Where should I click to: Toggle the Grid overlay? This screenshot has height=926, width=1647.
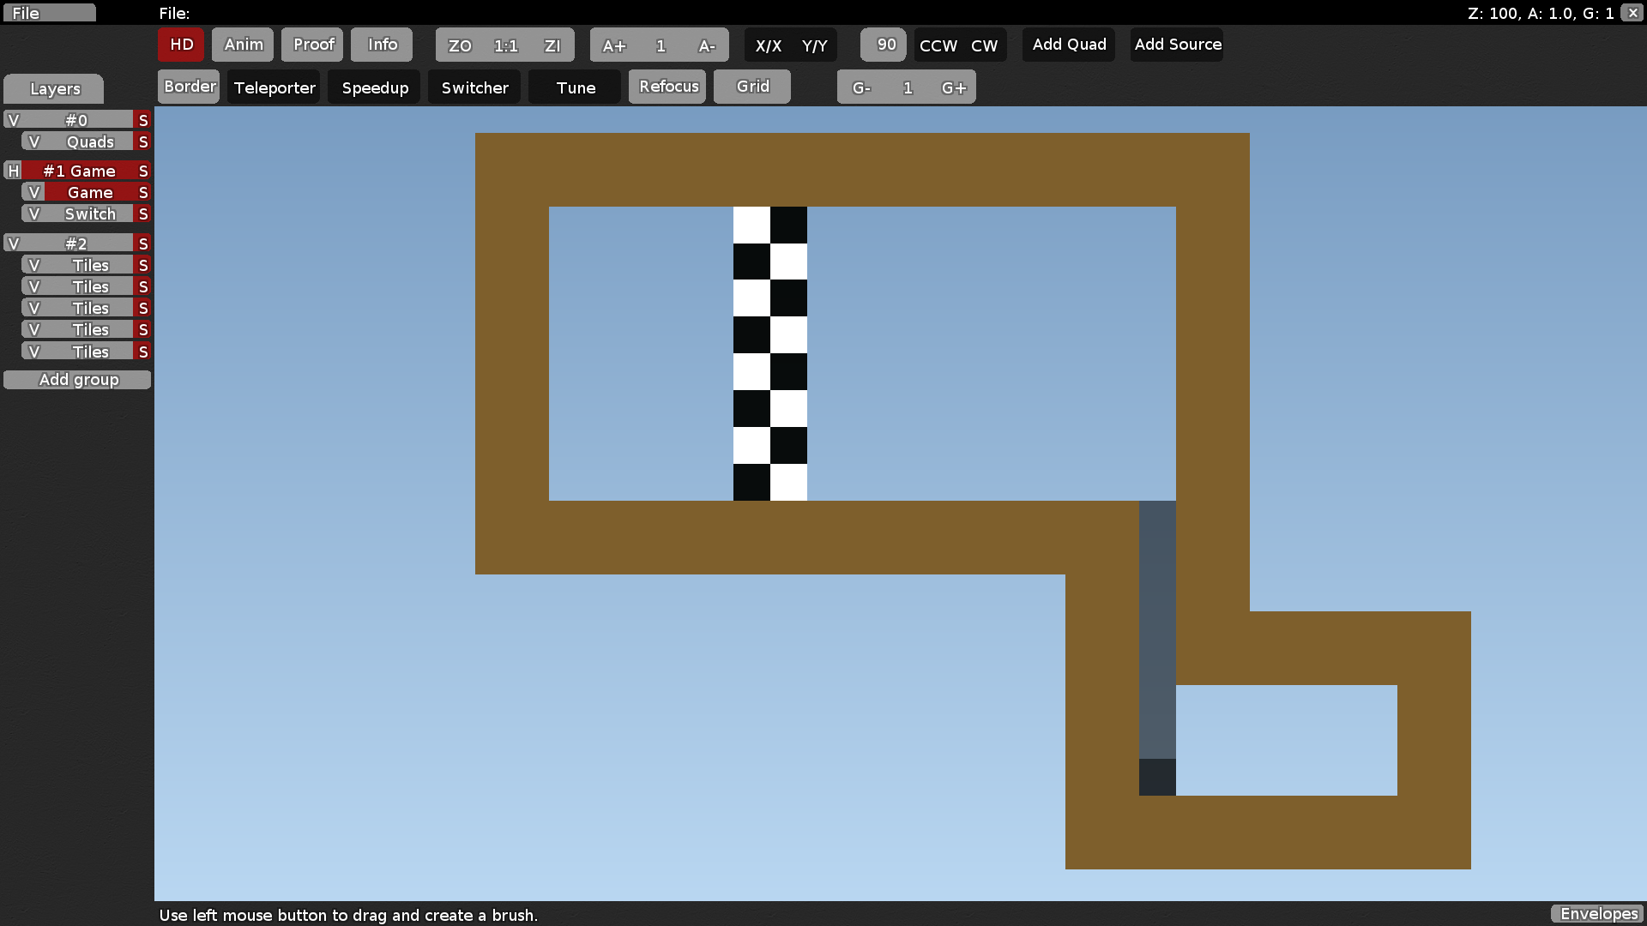[752, 87]
